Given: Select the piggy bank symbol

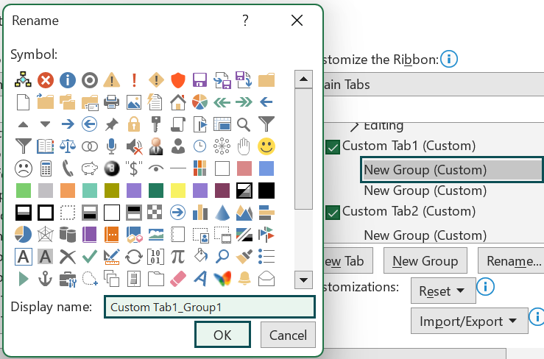Looking at the screenshot, I should pyautogui.click(x=90, y=168).
